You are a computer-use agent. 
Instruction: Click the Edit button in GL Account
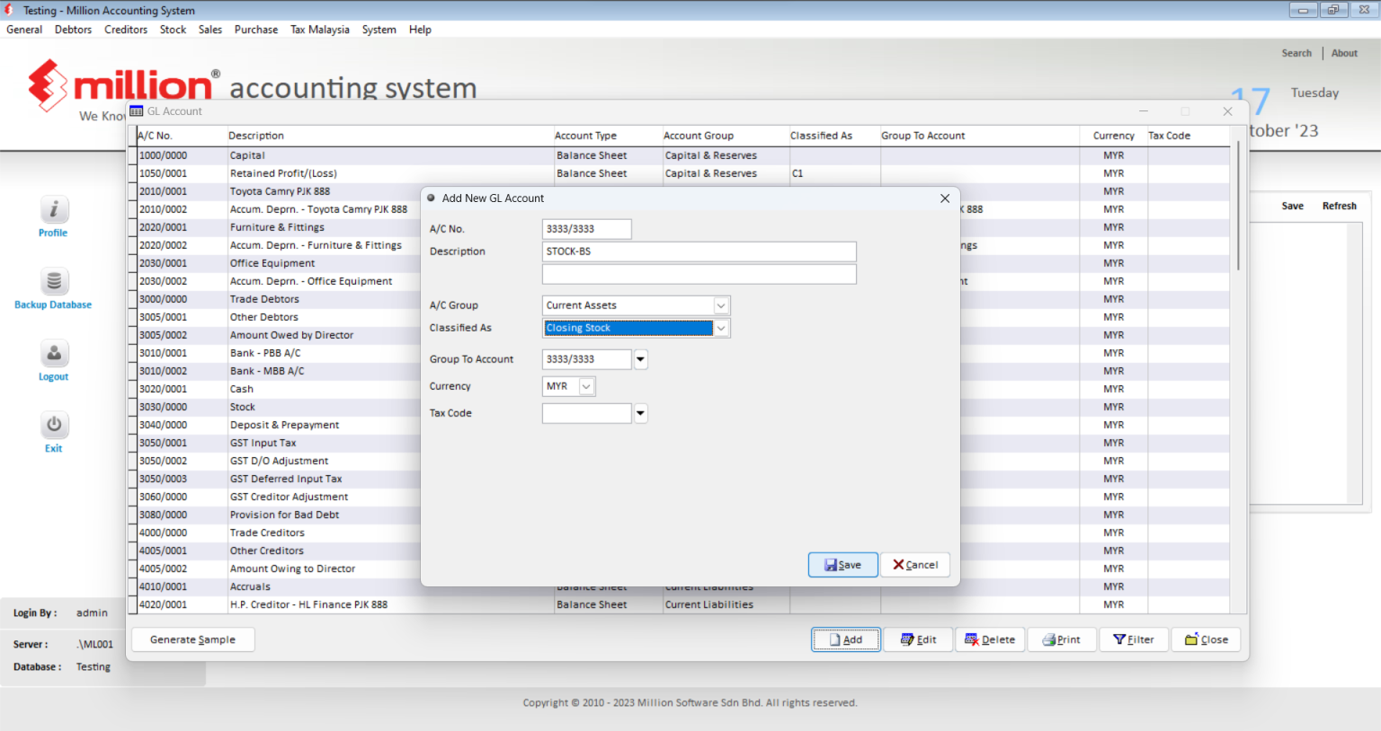coord(918,639)
